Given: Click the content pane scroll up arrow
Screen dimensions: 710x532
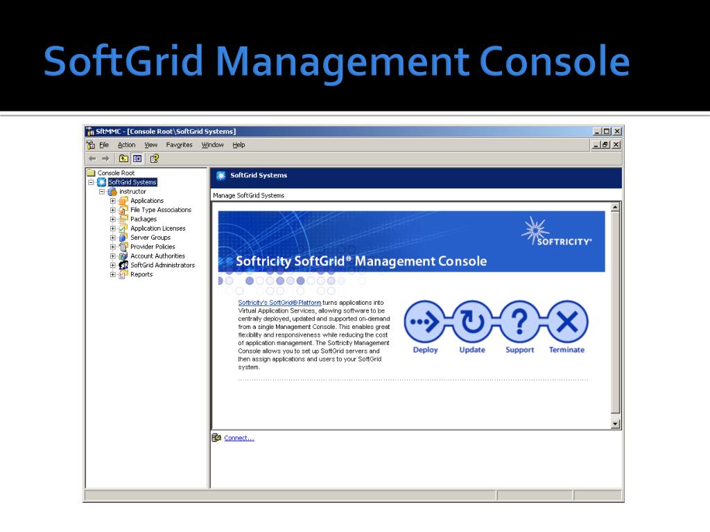Looking at the screenshot, I should tap(615, 207).
